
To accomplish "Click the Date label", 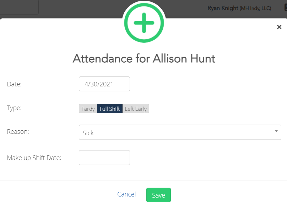I will [x=15, y=84].
